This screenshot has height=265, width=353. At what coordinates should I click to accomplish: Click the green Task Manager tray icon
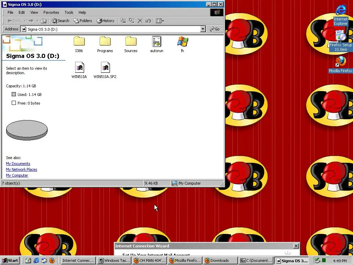(x=324, y=261)
